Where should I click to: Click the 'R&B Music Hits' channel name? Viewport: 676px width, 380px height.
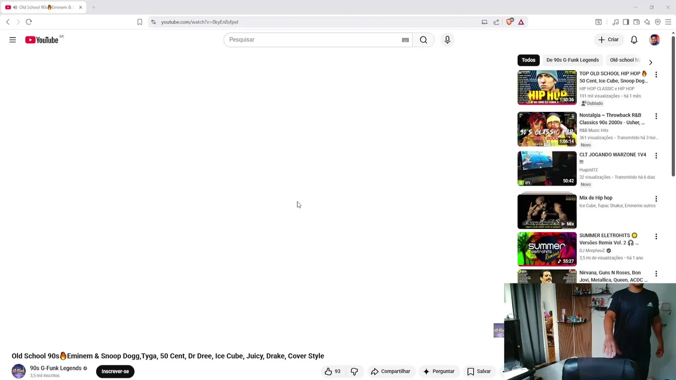(x=594, y=130)
